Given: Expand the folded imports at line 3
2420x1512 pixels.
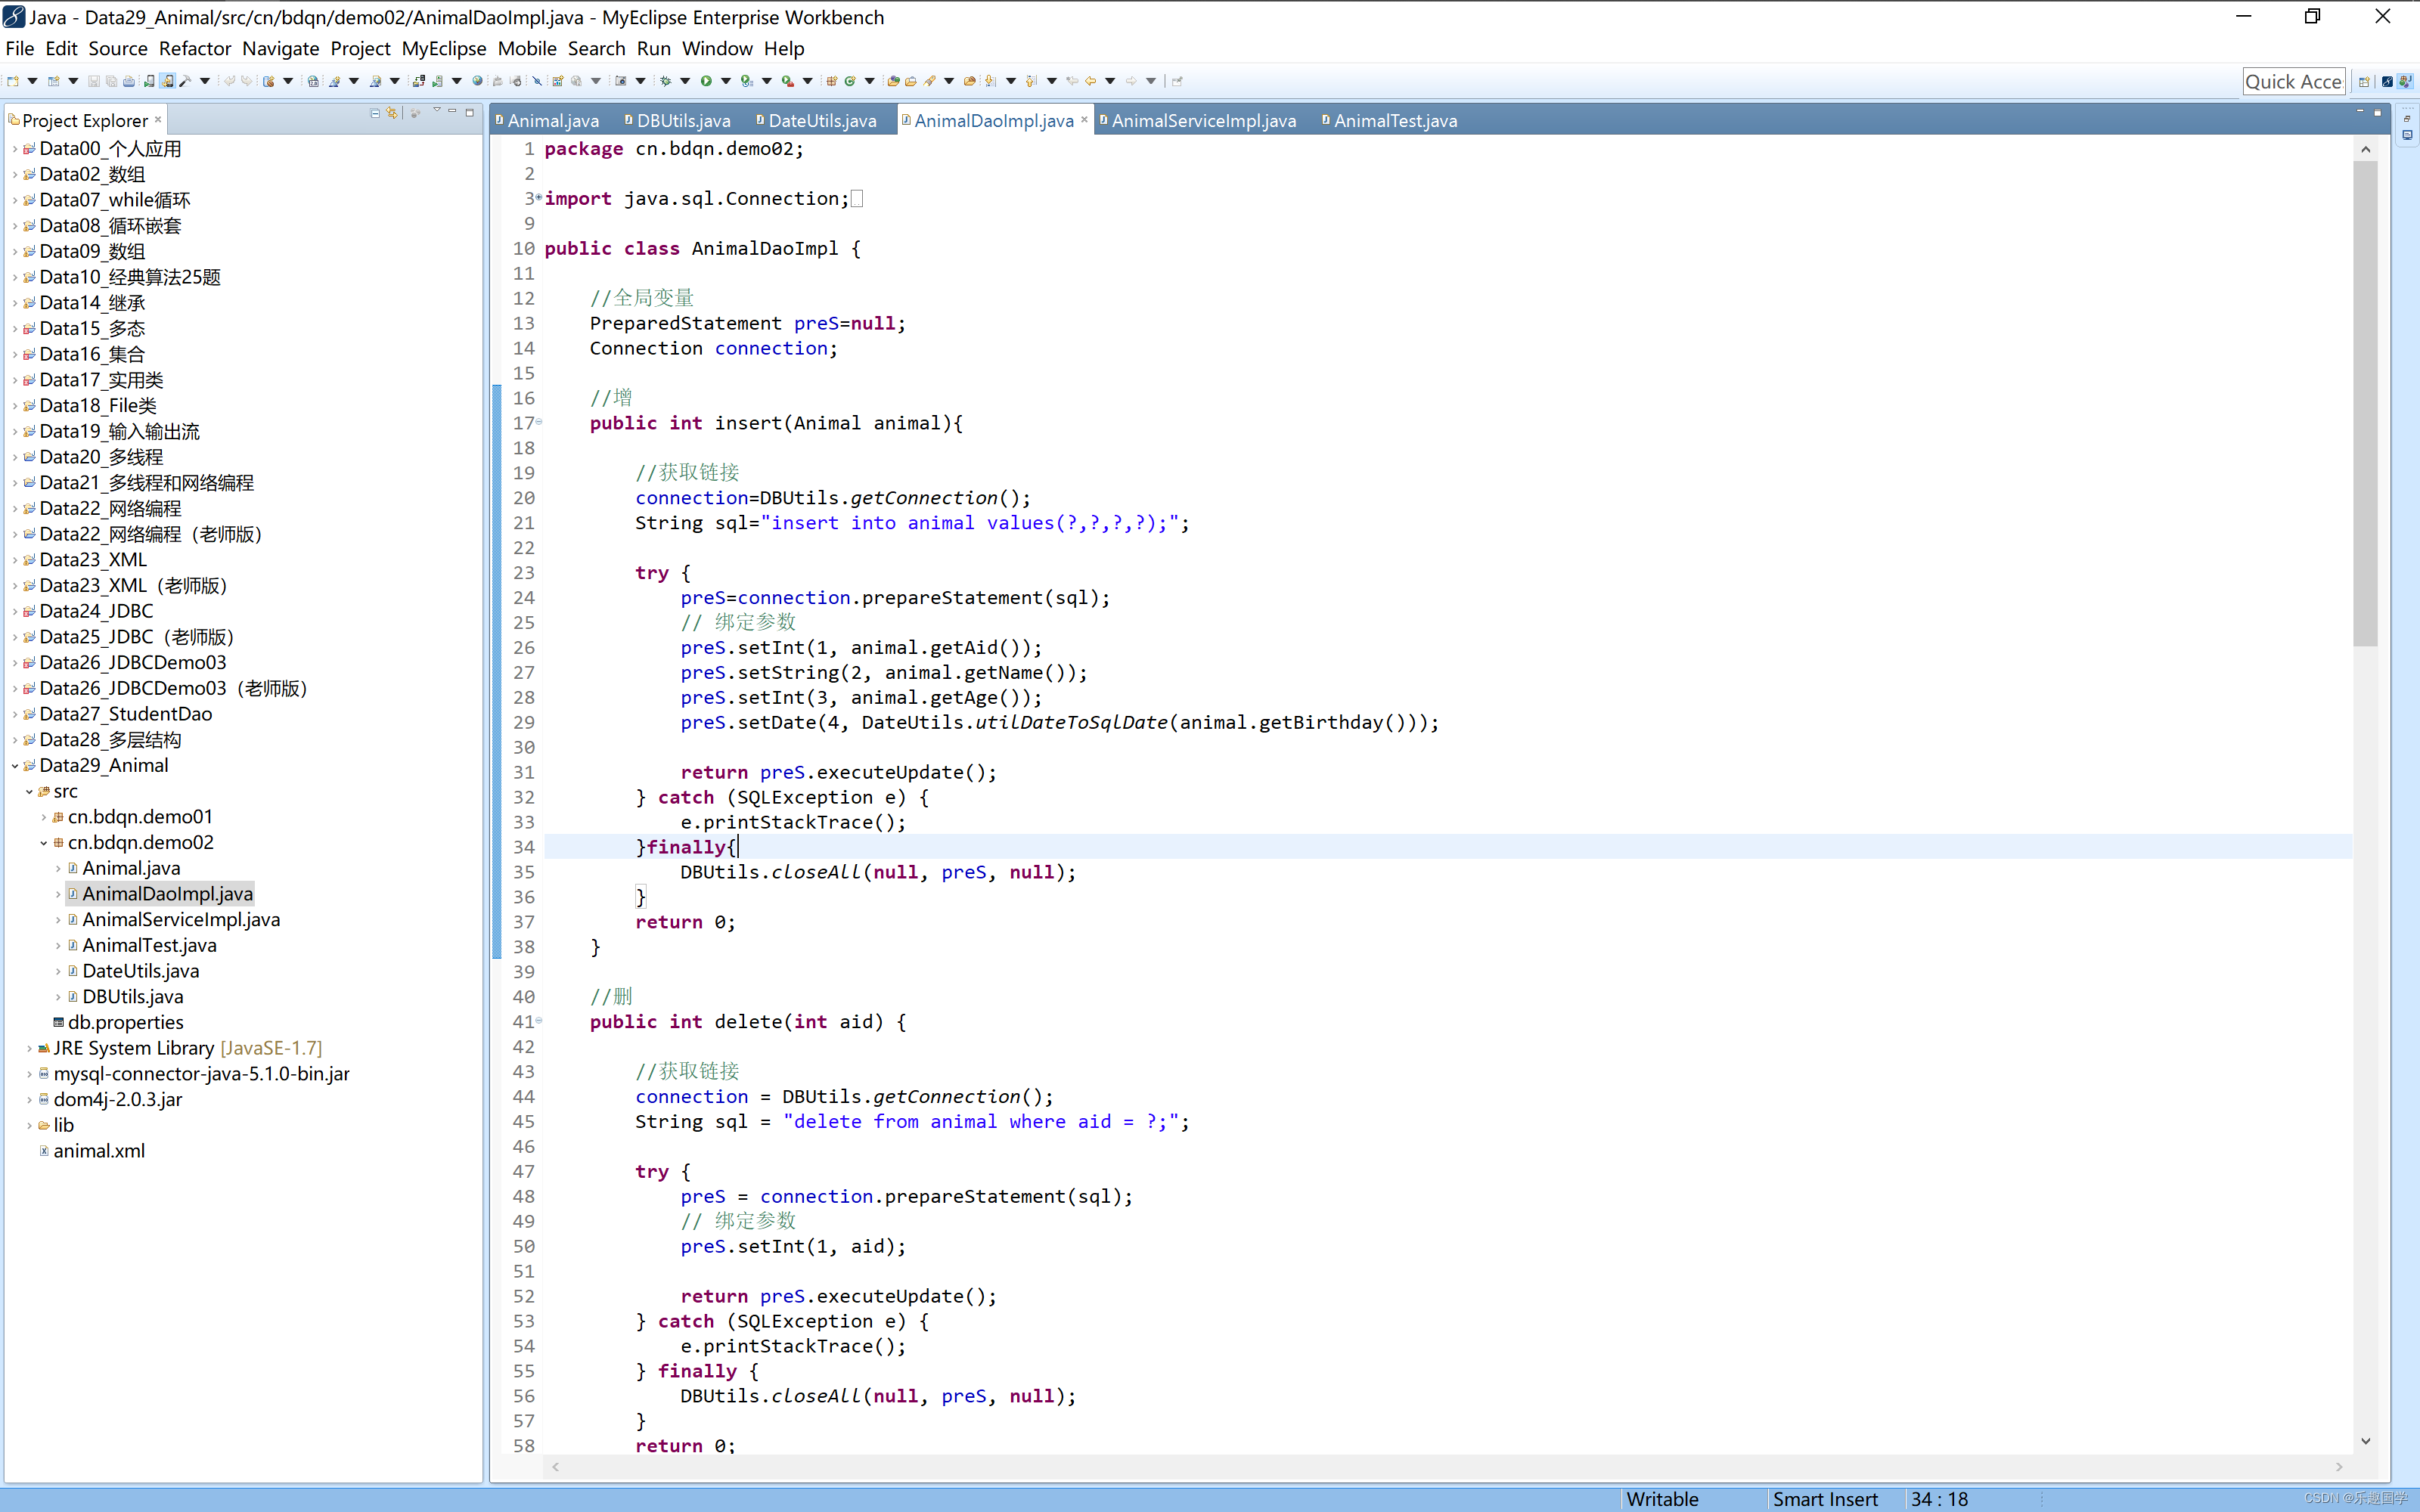Looking at the screenshot, I should [x=539, y=198].
